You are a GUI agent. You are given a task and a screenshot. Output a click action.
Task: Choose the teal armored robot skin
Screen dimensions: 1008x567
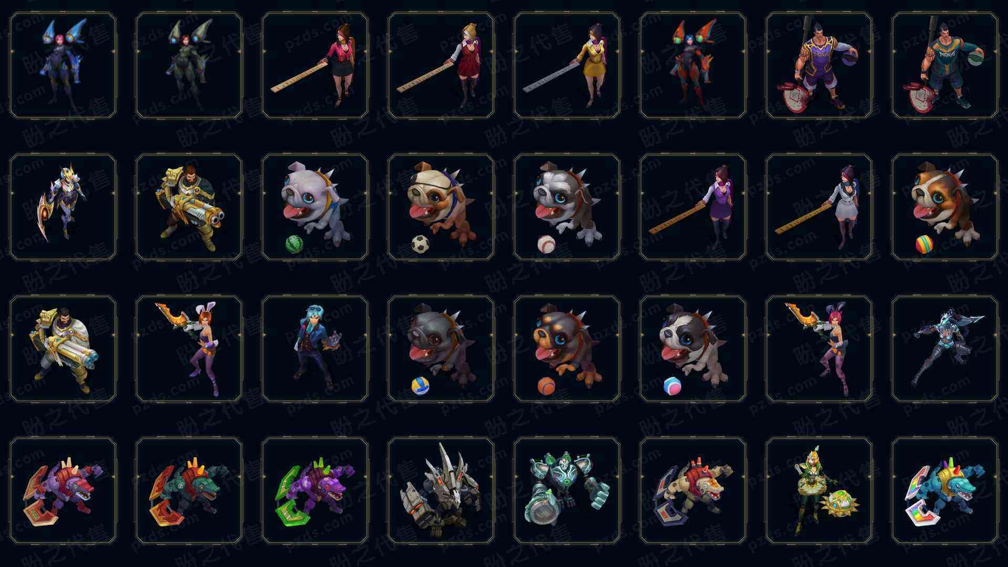coord(567,490)
